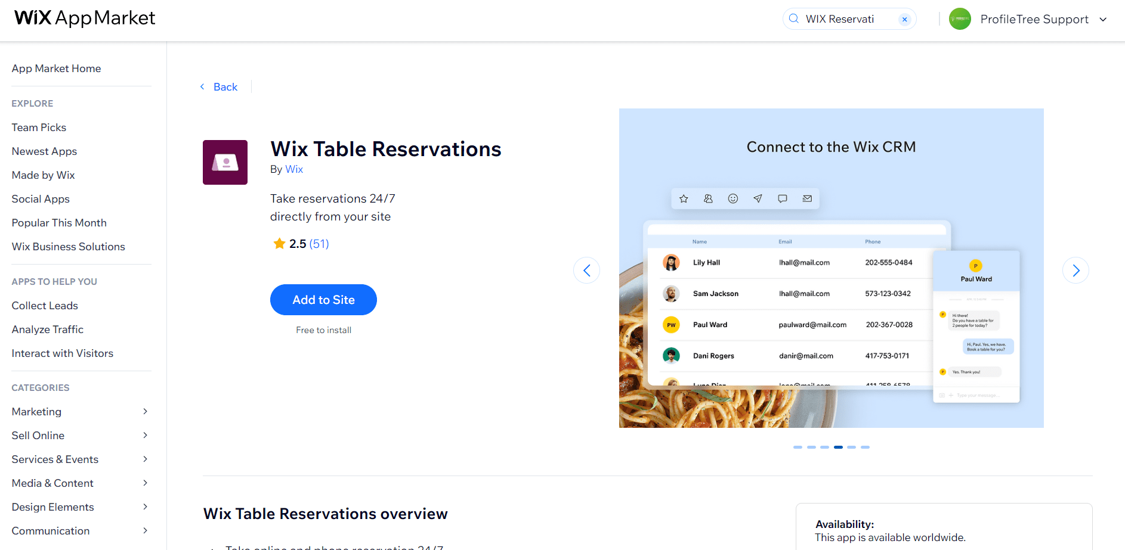
Task: Jump to the first carousel slide dot
Action: click(x=798, y=447)
